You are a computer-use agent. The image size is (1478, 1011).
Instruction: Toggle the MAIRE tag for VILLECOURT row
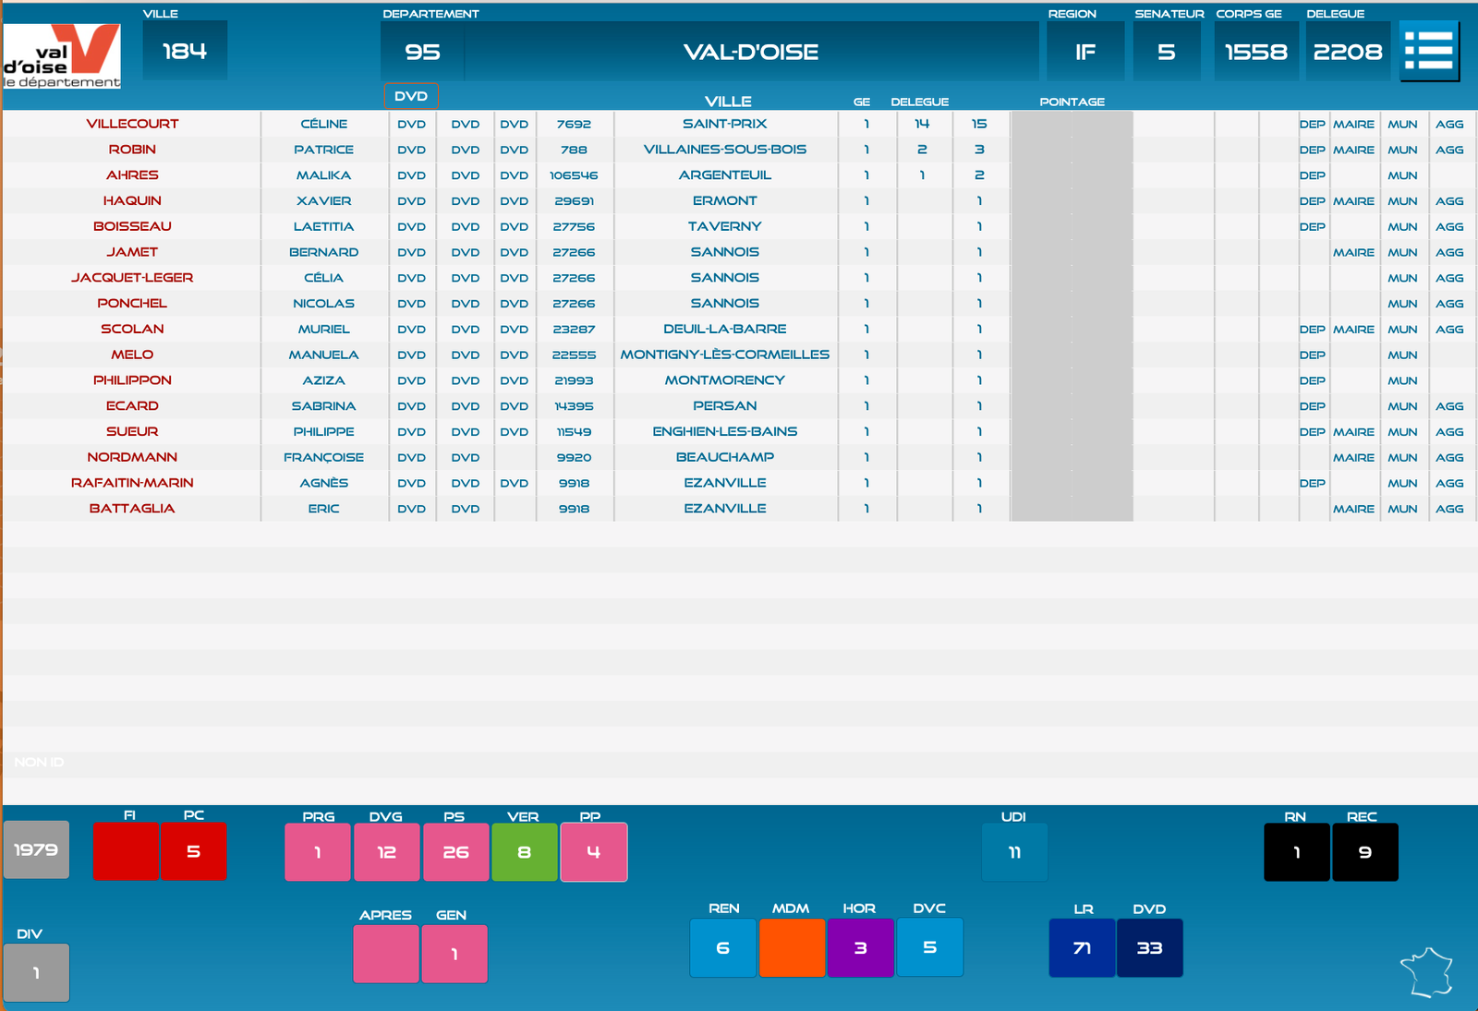click(1353, 124)
